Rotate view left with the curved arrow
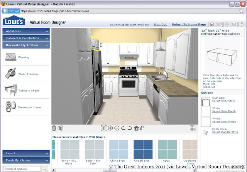This screenshot has height=172, width=247. (x=123, y=128)
